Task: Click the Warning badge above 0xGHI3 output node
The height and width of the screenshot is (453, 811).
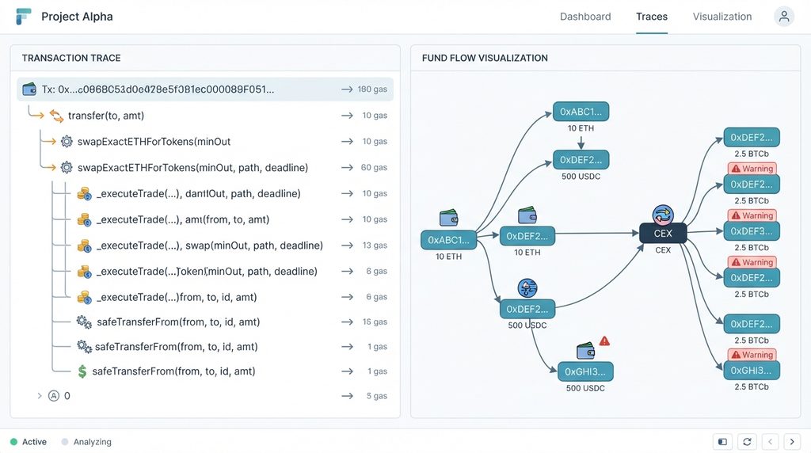Action: pyautogui.click(x=752, y=355)
